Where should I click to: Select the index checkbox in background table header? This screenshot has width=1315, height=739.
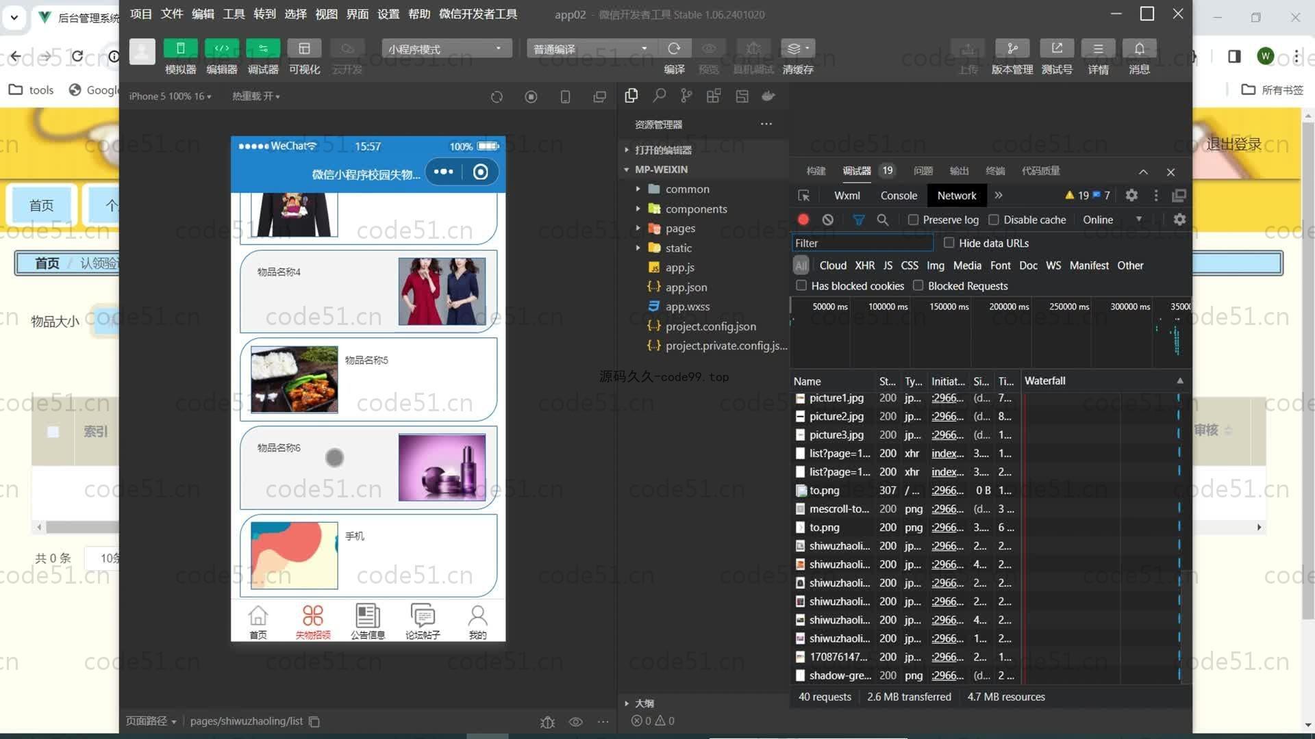[x=53, y=432]
